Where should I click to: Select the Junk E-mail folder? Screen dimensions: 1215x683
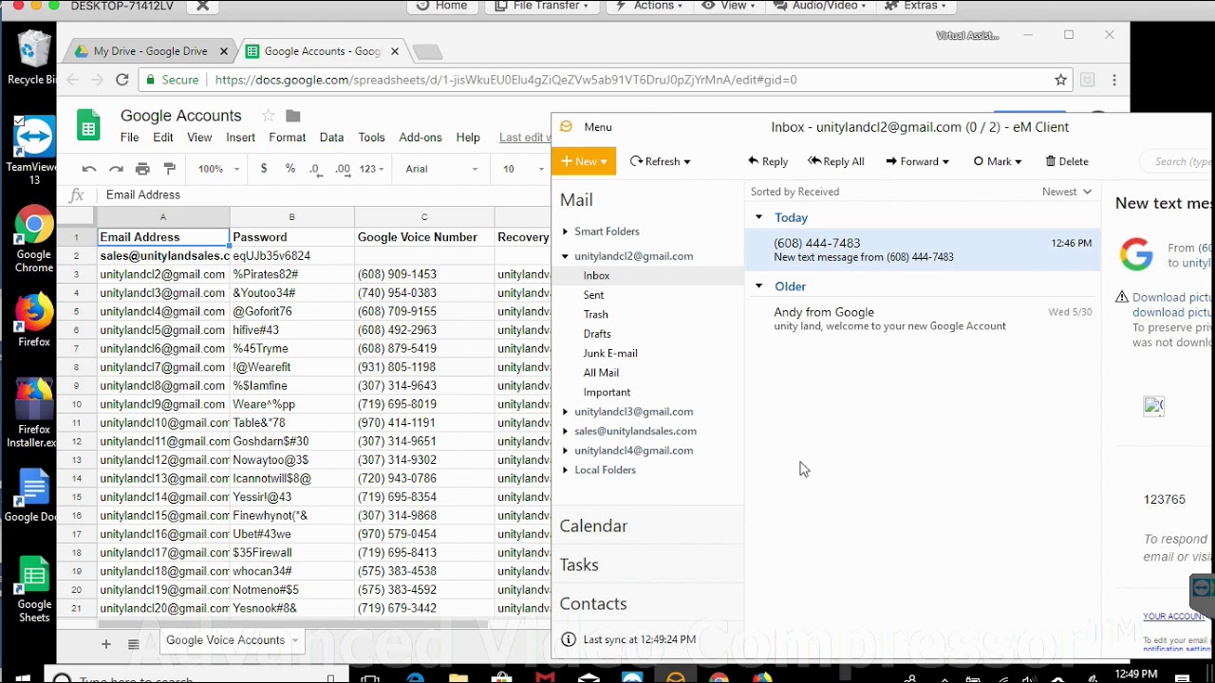[610, 353]
